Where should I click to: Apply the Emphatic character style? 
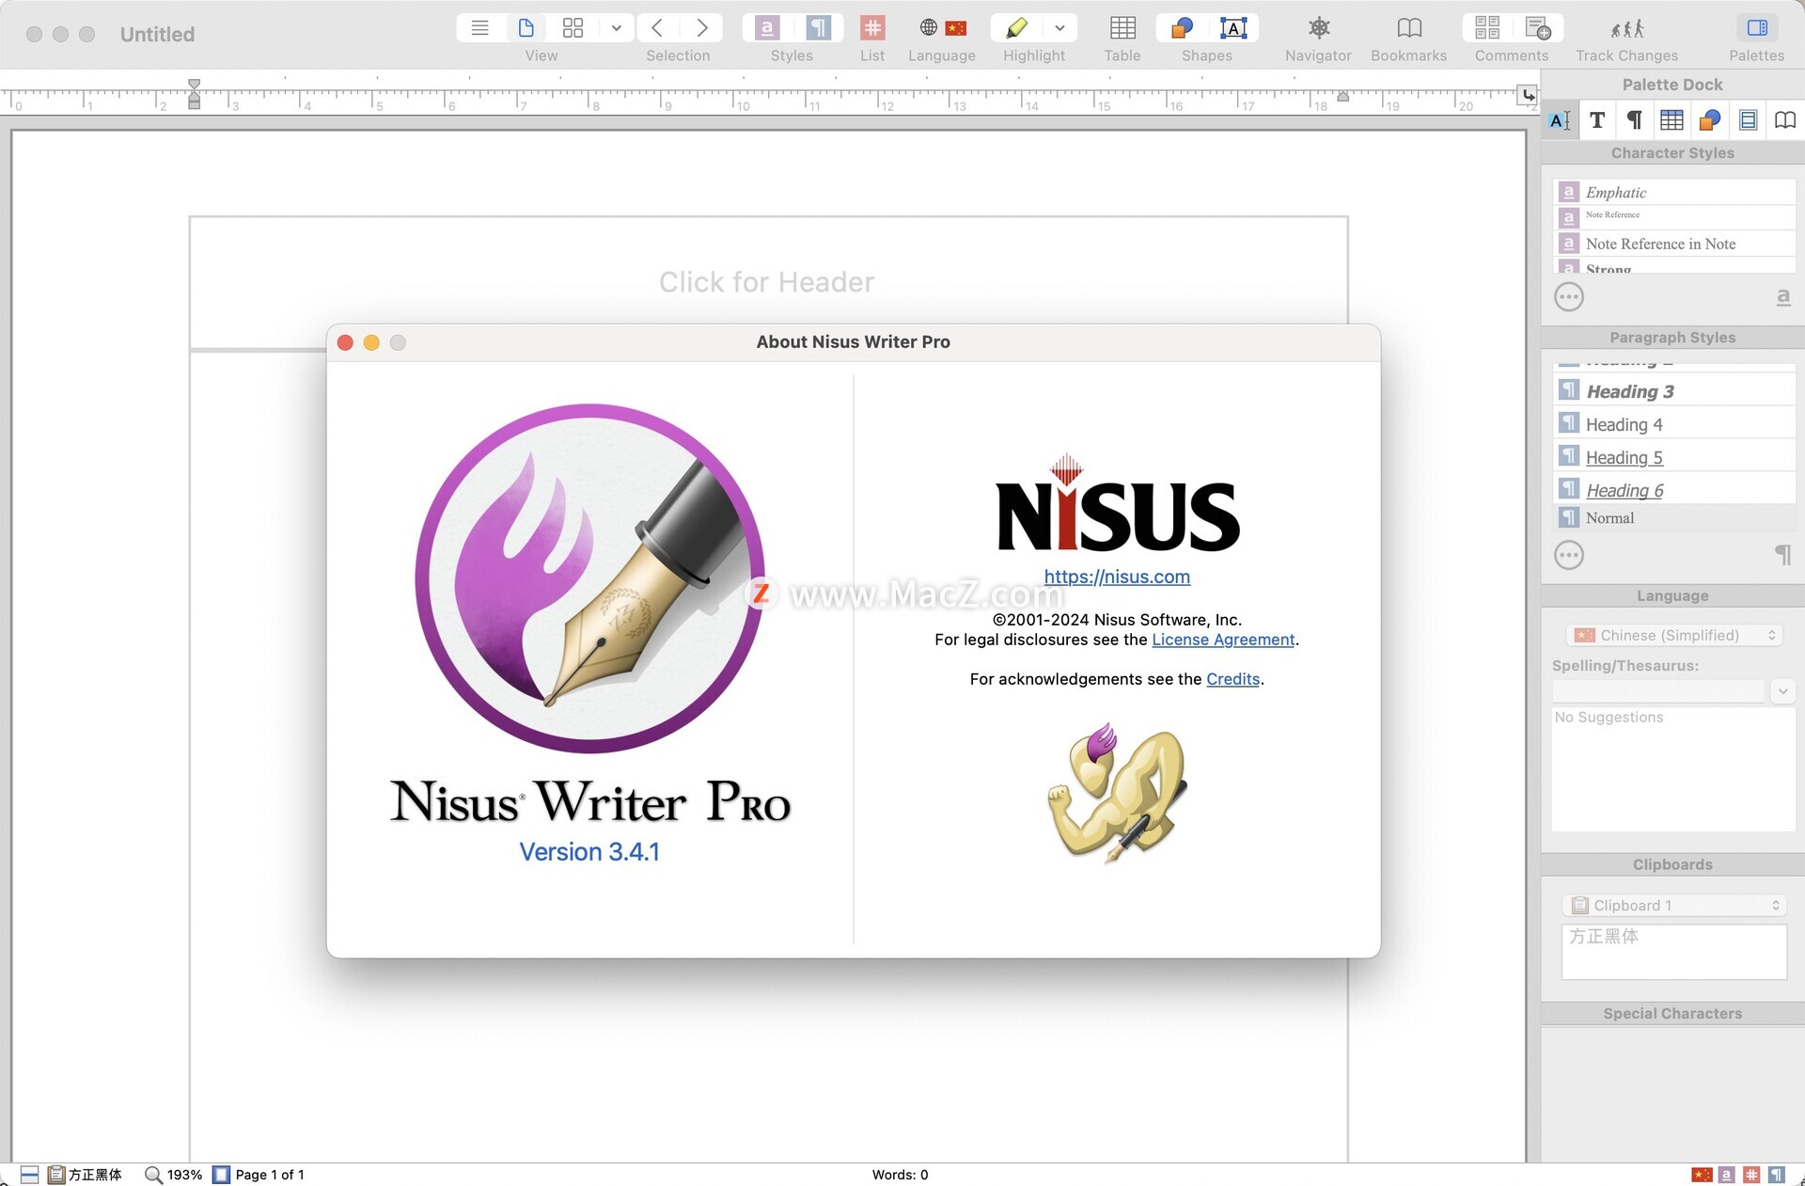coord(1673,192)
